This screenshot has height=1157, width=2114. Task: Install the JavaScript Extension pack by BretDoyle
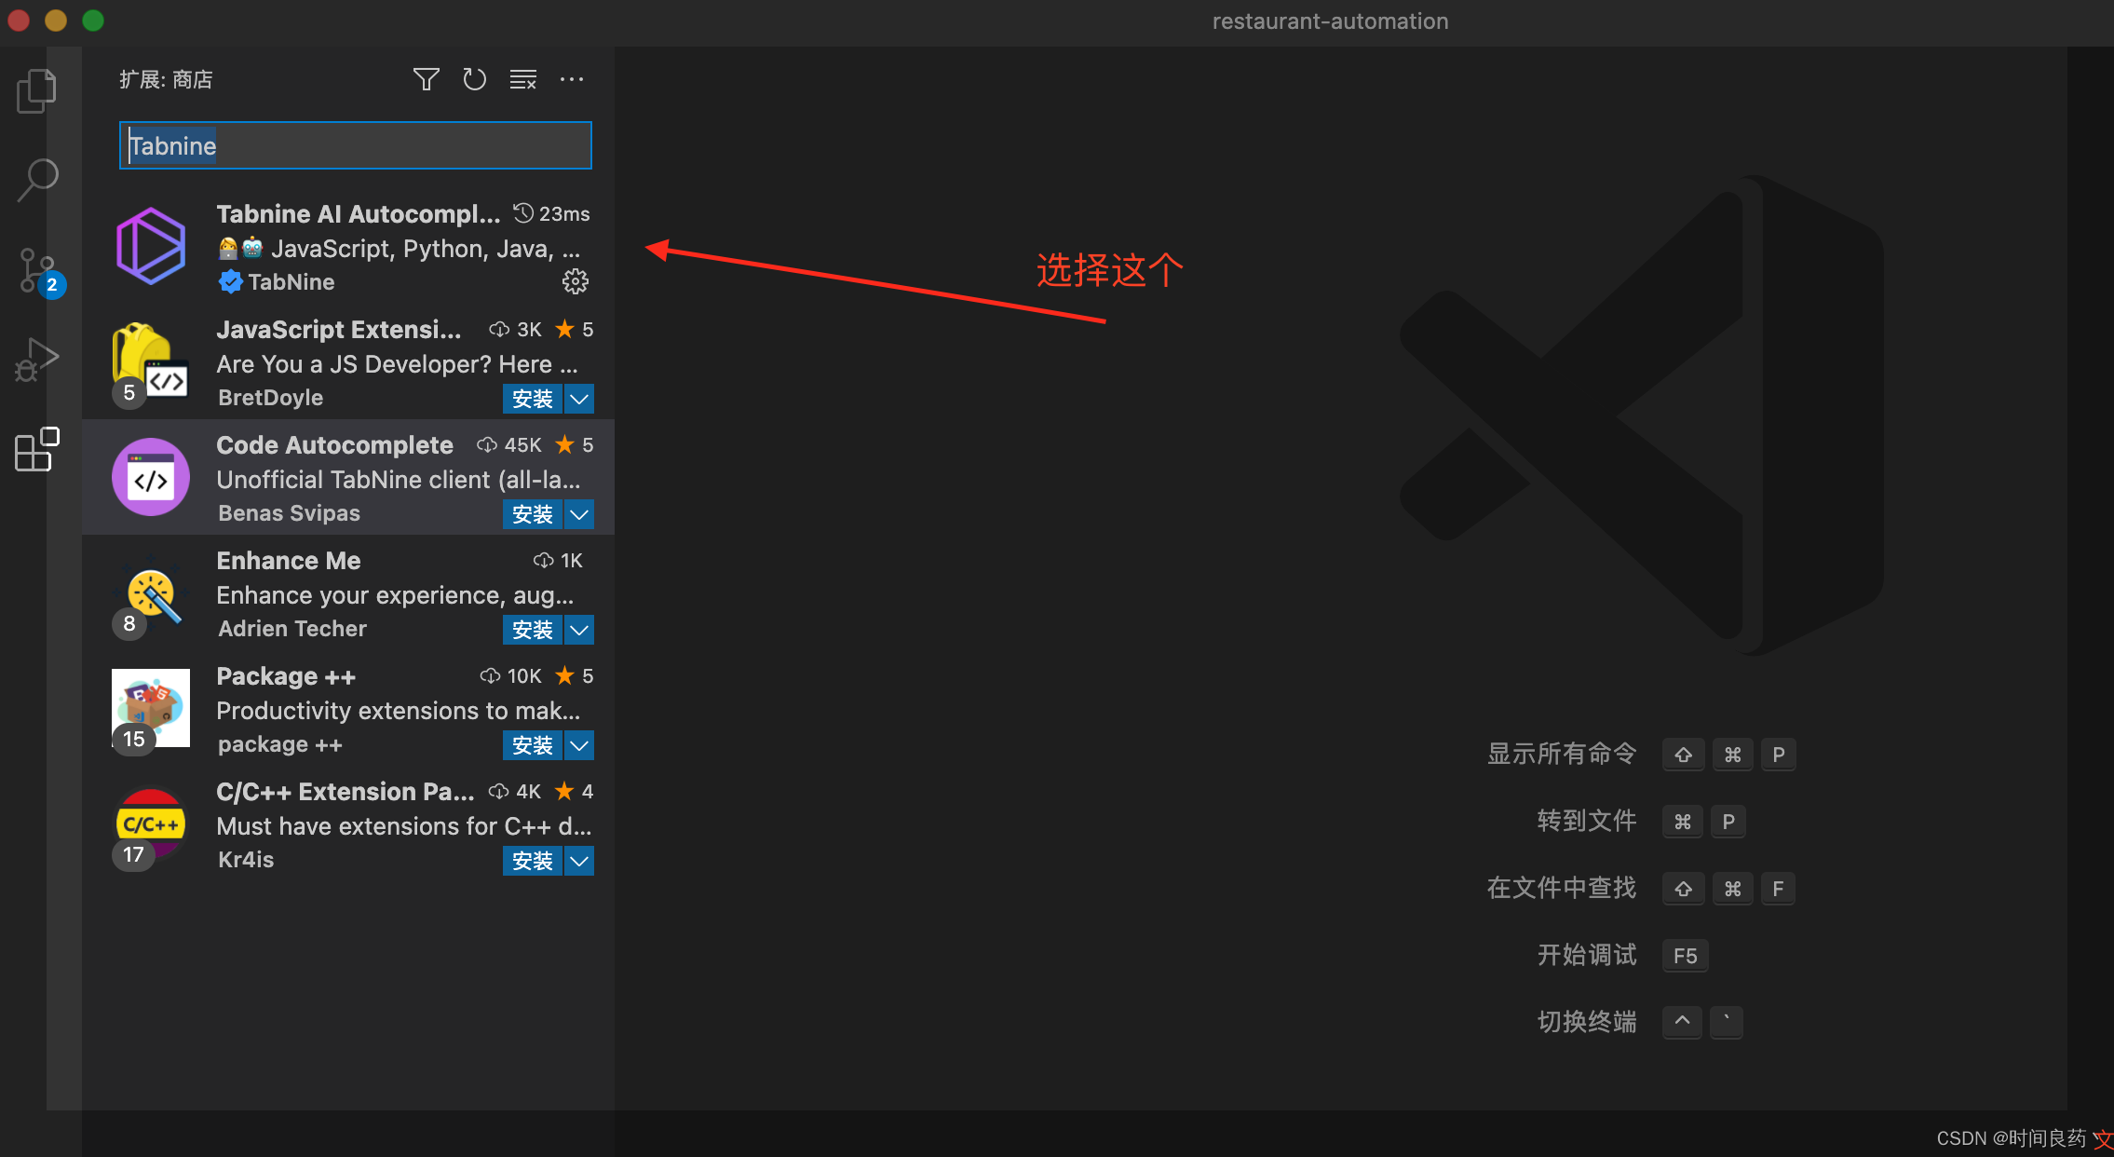pyautogui.click(x=532, y=398)
